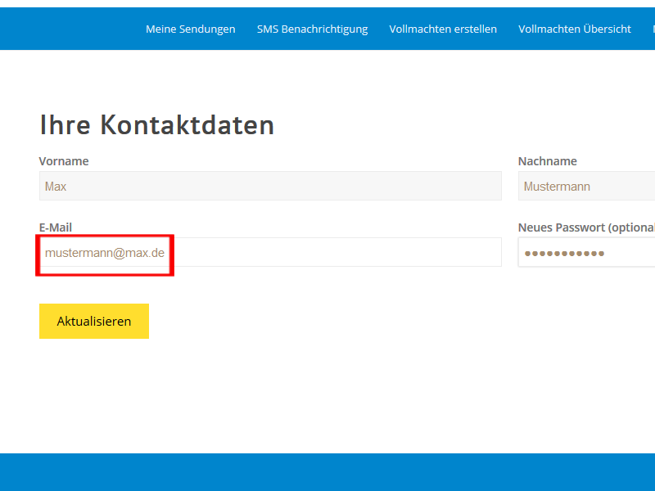Open Vollmachten Übersicht from the navbar
This screenshot has width=655, height=491.
coord(574,29)
